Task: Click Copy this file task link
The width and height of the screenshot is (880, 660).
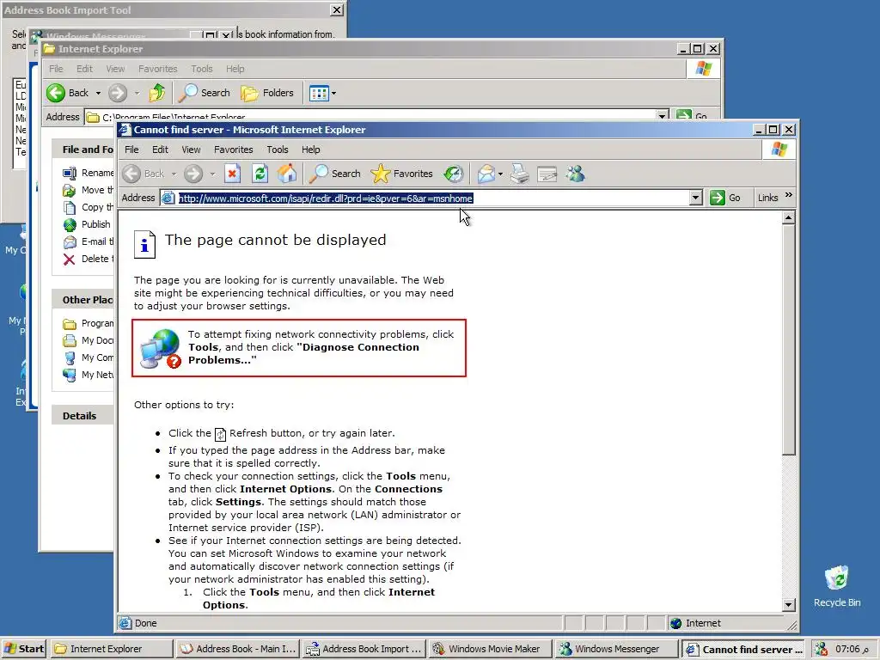Action: pyautogui.click(x=89, y=207)
